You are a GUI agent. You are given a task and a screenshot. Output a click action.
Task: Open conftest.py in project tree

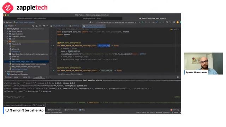15,52
